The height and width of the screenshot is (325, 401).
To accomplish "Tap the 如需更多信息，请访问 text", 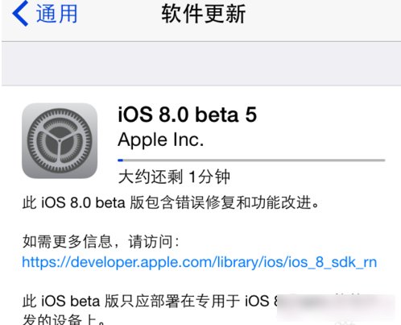I will coord(101,241).
